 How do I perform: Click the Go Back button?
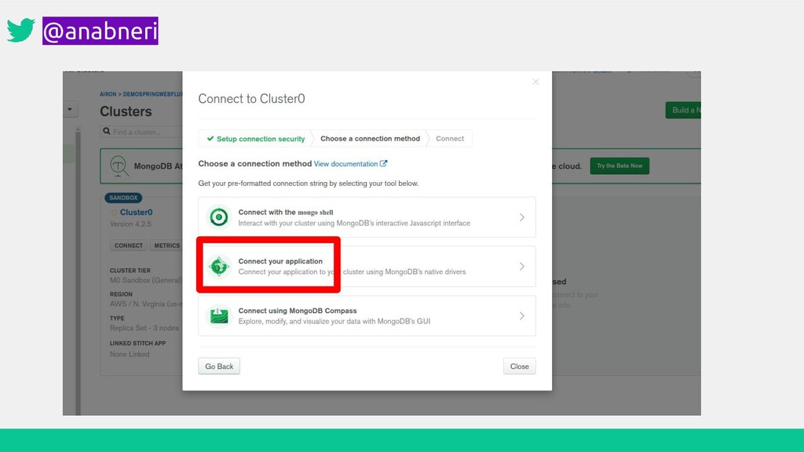pyautogui.click(x=219, y=366)
